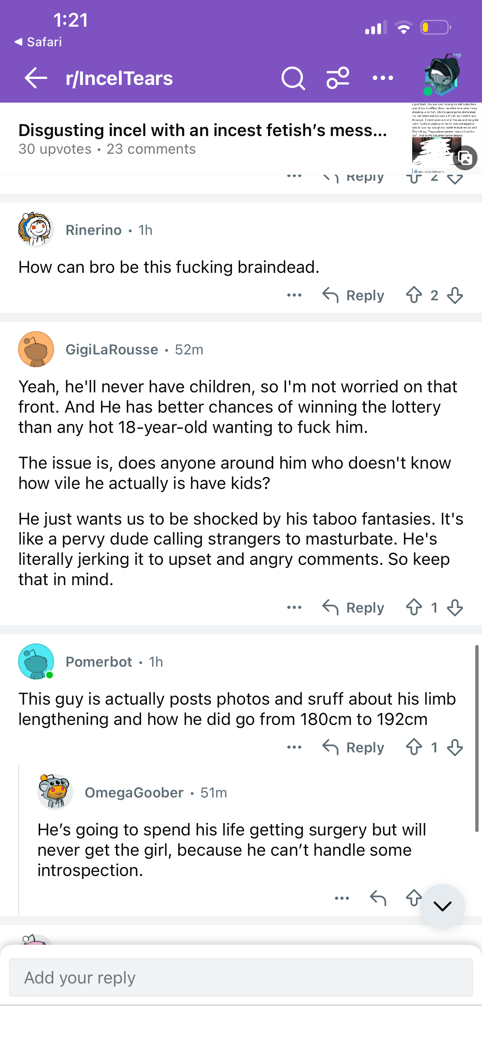Downvote Pomerbot's comment
This screenshot has width=482, height=1044.
tap(455, 747)
